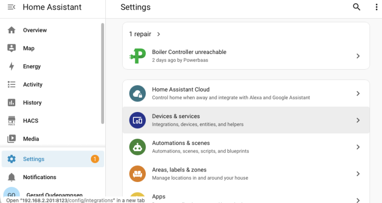Click the Home Assistant Cloud icon
The image size is (382, 203).
pos(137,93)
